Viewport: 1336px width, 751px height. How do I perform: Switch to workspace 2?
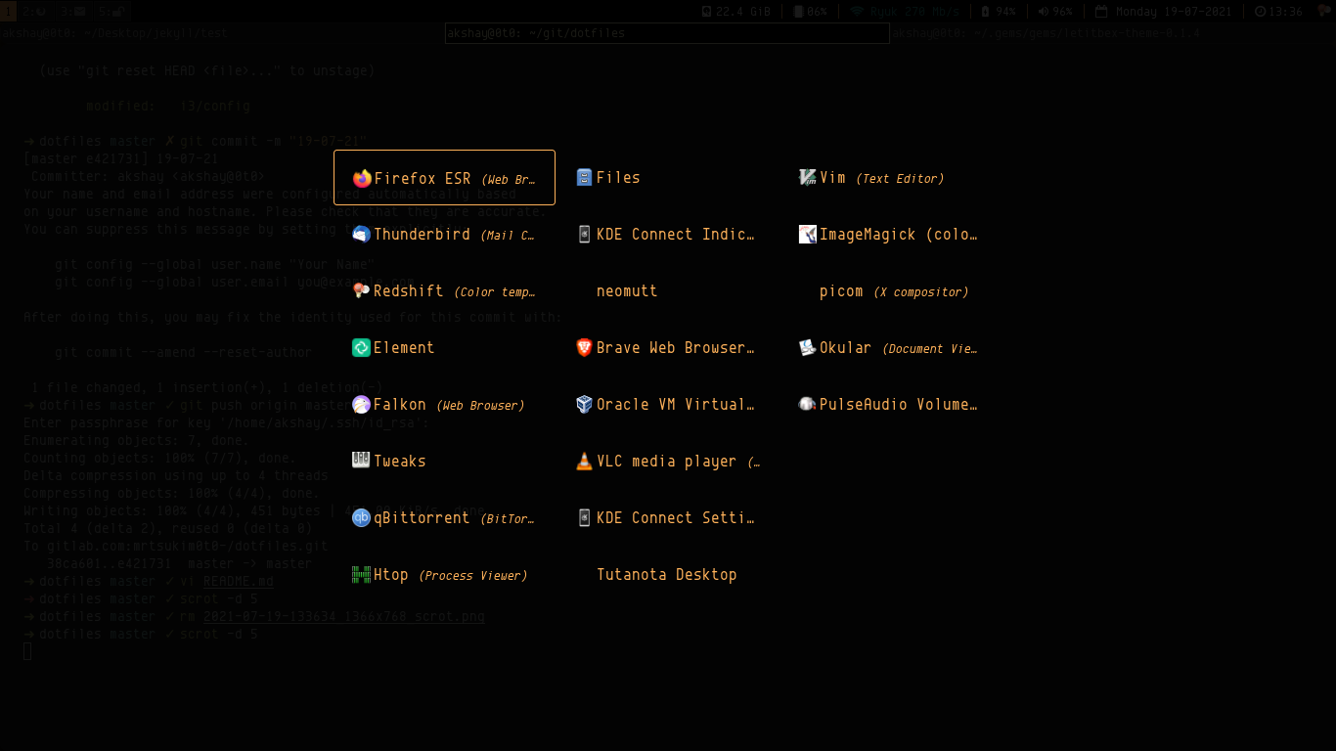[x=34, y=12]
